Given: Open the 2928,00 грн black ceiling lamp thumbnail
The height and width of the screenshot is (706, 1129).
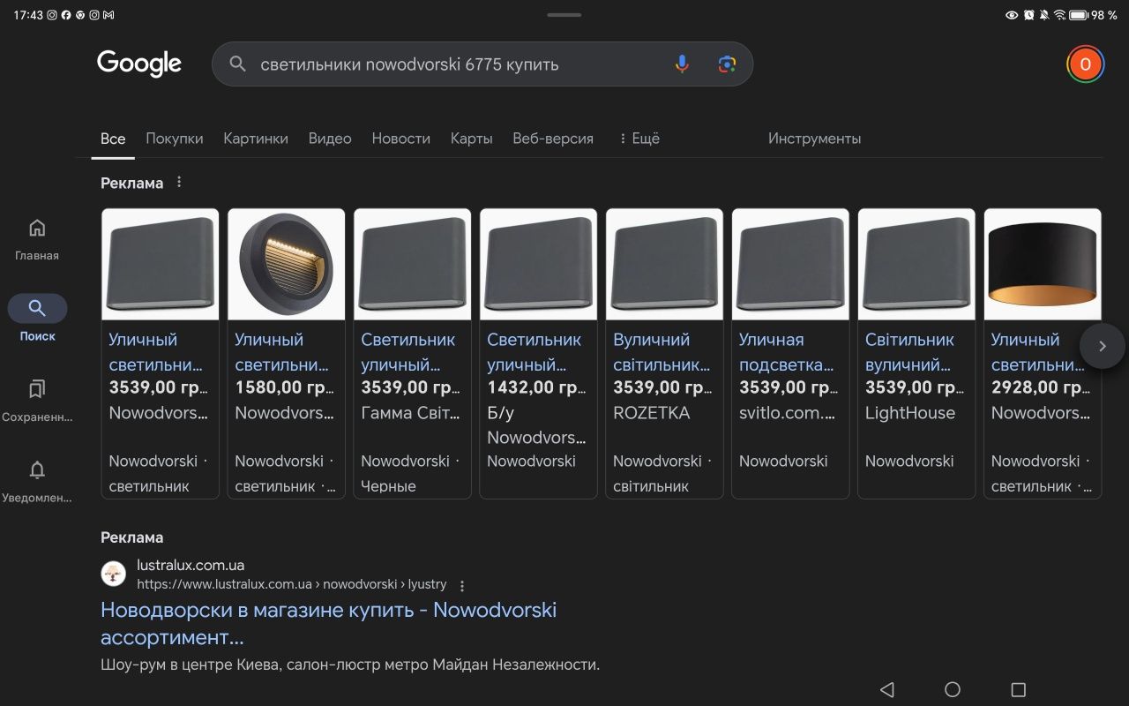Looking at the screenshot, I should tap(1043, 264).
